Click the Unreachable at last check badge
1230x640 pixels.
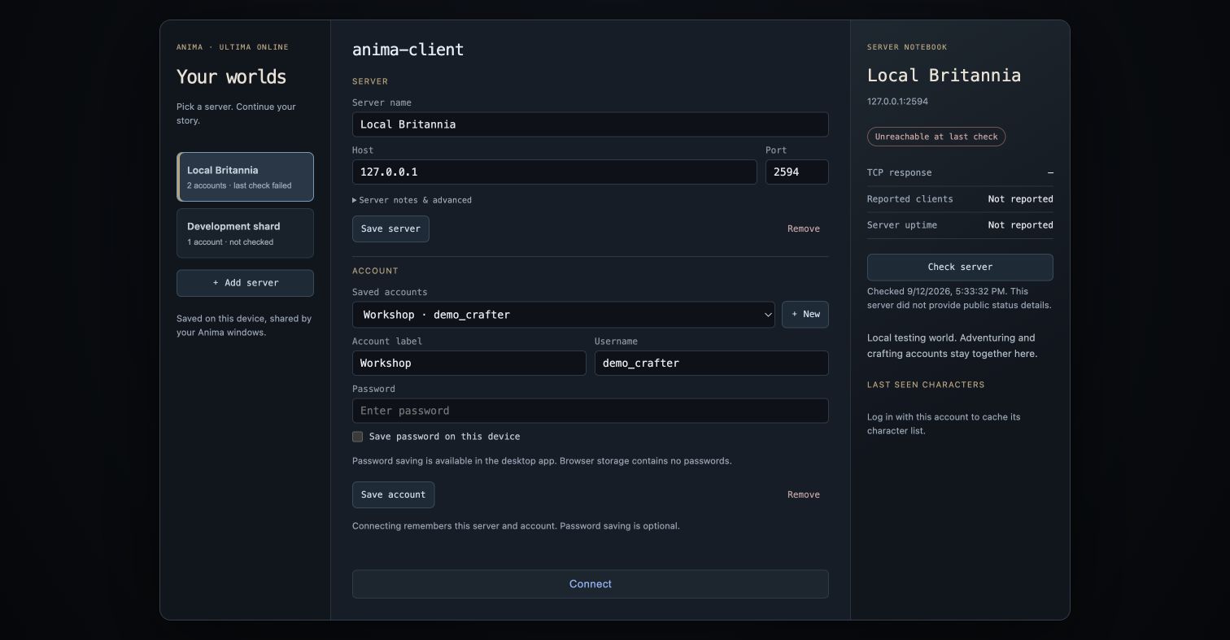click(936, 137)
